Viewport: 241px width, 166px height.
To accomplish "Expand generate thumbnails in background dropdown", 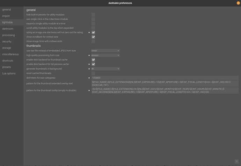I will [105, 69].
